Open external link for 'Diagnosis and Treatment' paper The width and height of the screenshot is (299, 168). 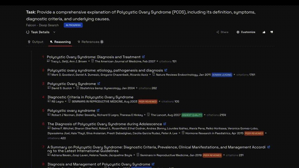(x=144, y=57)
